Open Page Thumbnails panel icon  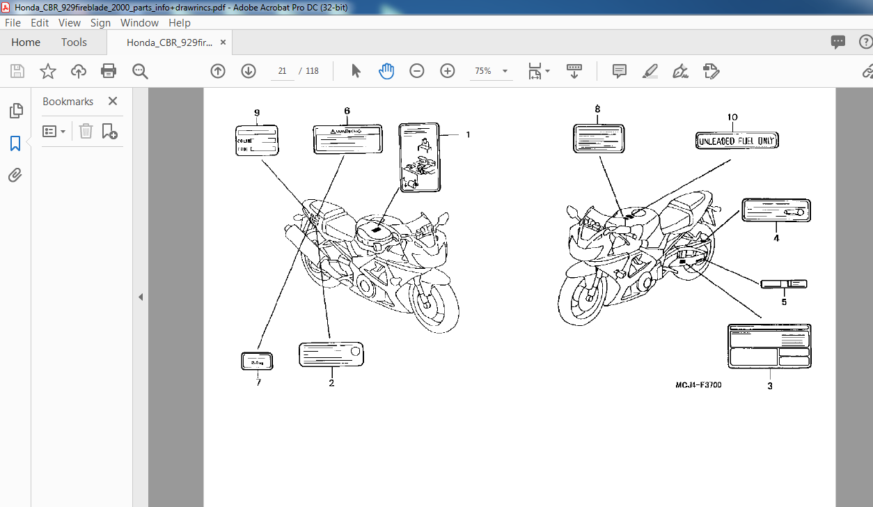point(15,111)
